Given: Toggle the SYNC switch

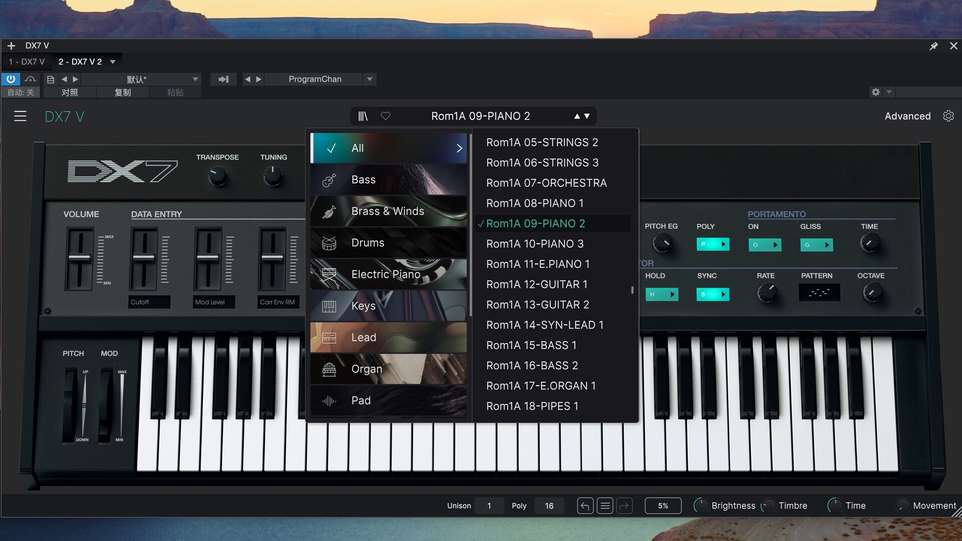Looking at the screenshot, I should [712, 295].
